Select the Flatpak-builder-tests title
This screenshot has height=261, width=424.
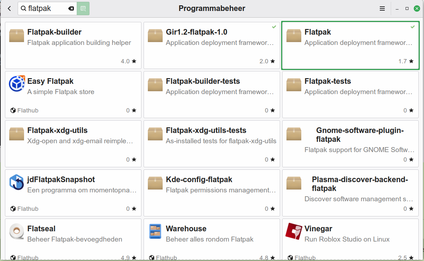203,81
